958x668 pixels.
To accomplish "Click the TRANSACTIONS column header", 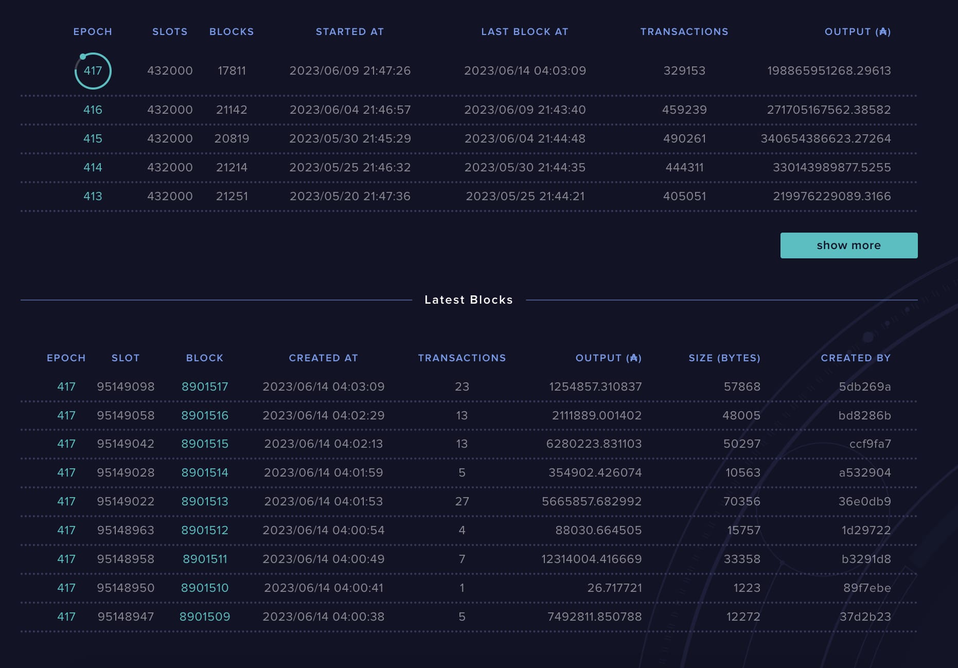I will pyautogui.click(x=684, y=31).
